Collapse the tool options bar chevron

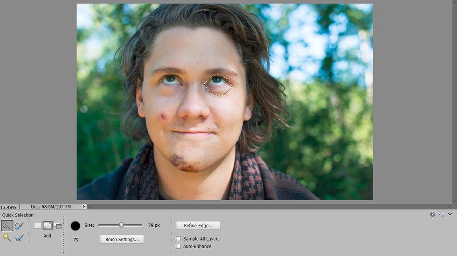[x=450, y=214]
